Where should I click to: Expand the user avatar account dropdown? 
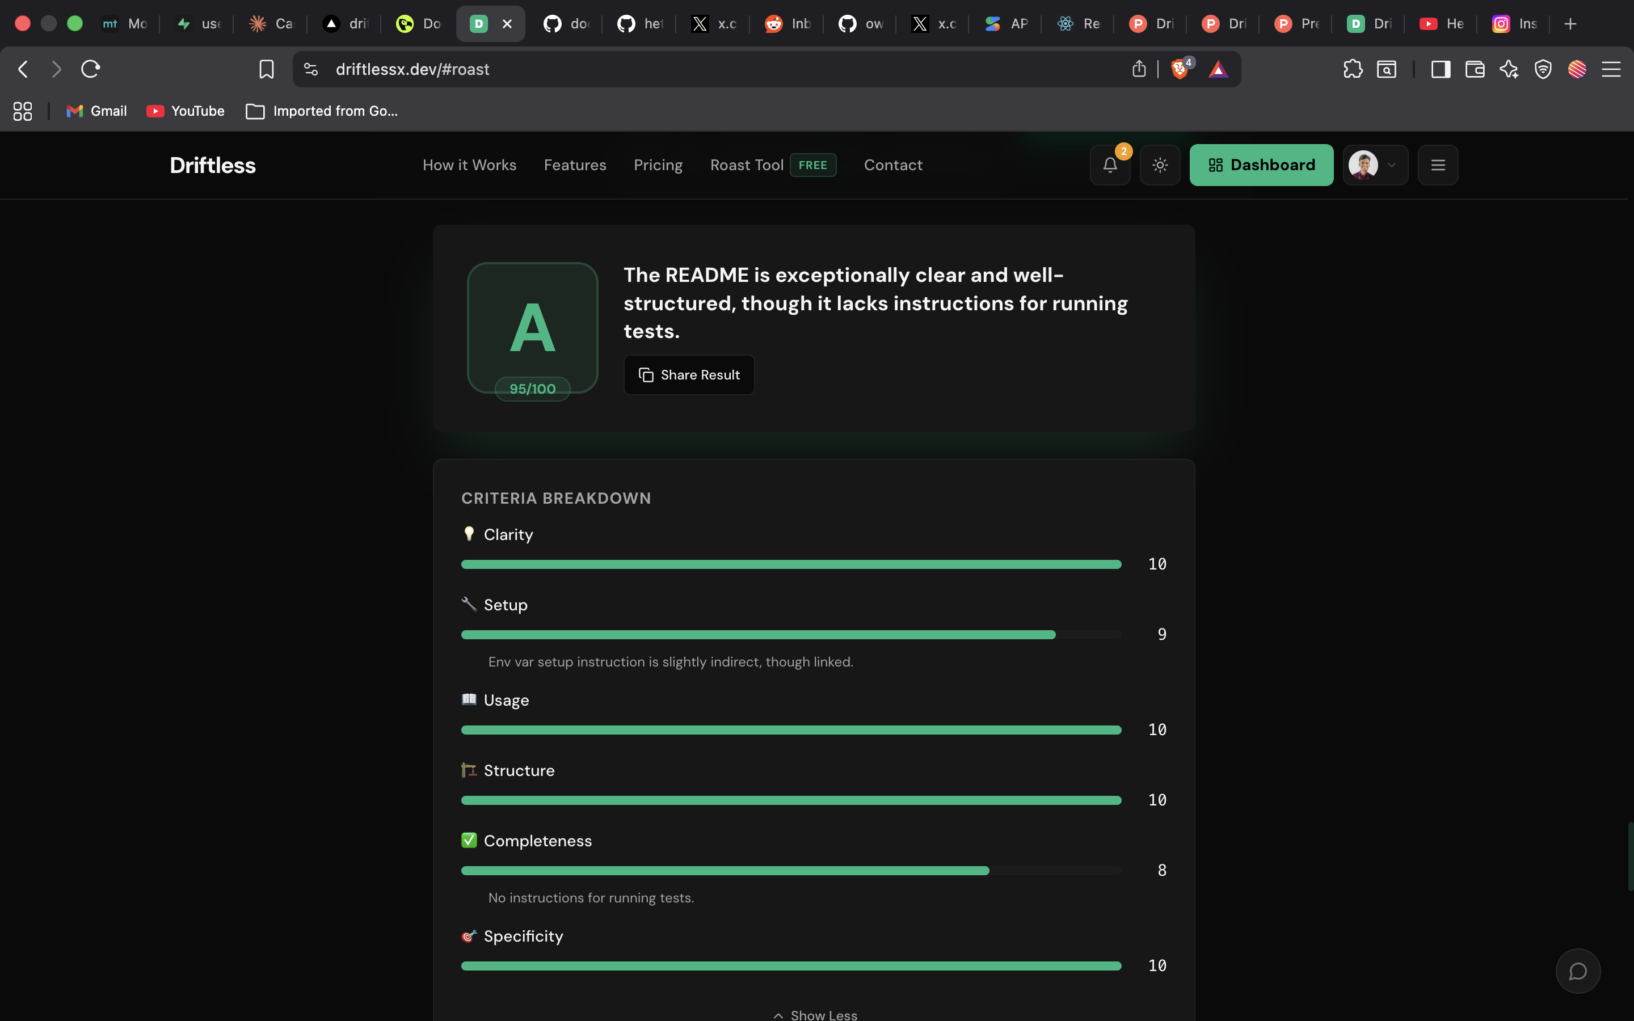[x=1375, y=164]
